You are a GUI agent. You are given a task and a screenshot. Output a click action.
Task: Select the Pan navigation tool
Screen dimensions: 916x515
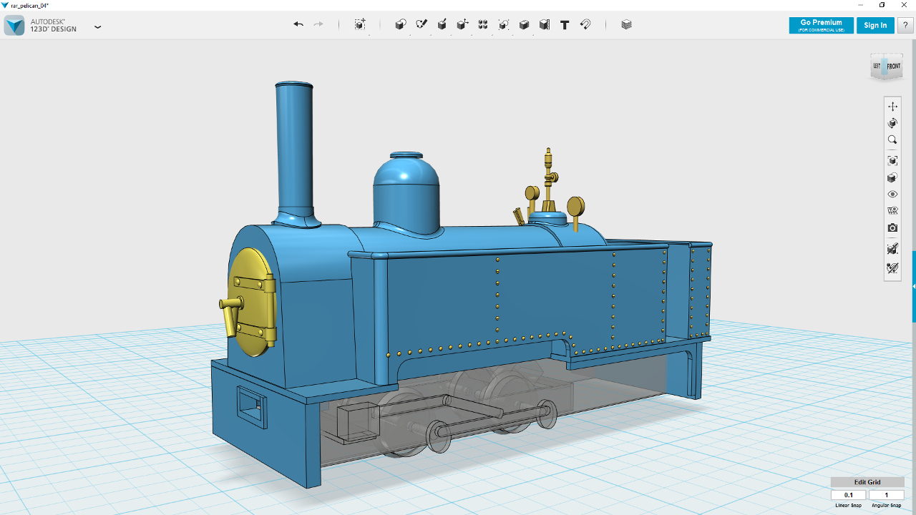point(892,107)
